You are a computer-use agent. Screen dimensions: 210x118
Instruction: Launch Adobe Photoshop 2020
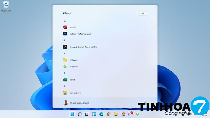pyautogui.click(x=81, y=34)
